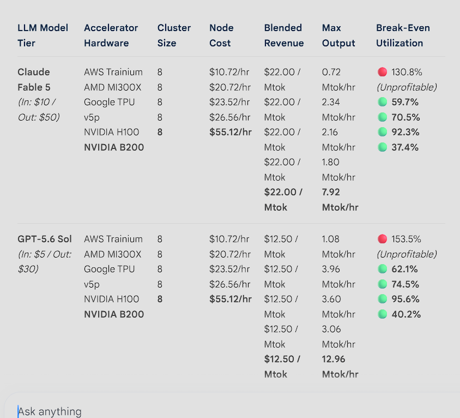Select the 0.72 max output value
The height and width of the screenshot is (418, 460).
[331, 72]
